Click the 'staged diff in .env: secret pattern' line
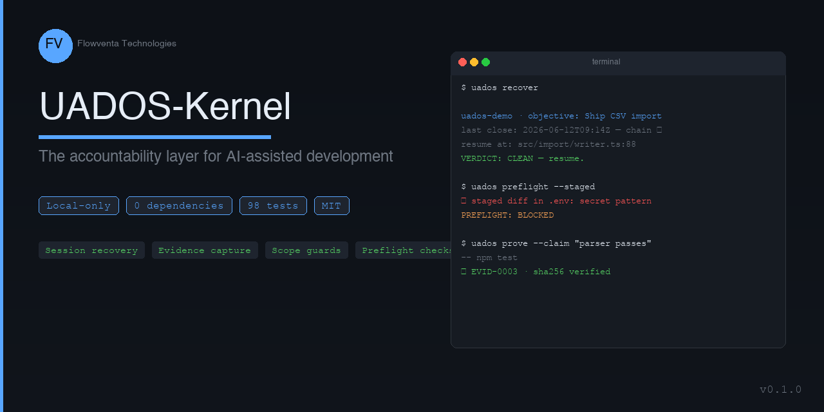The image size is (824, 412). tap(556, 201)
